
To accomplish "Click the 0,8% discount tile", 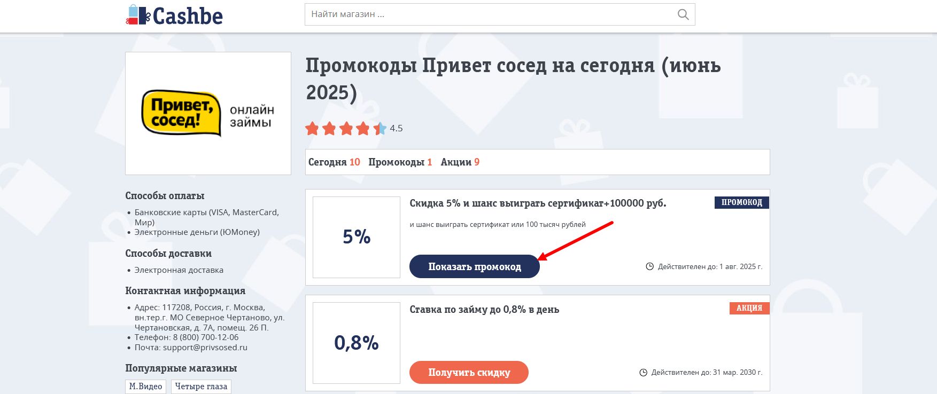I will [x=357, y=343].
